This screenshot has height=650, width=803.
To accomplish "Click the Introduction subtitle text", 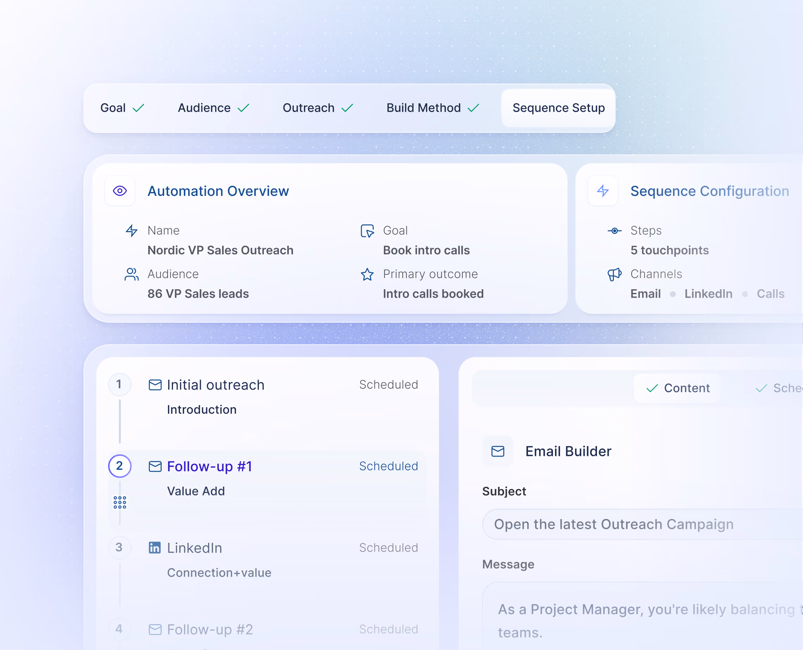I will [202, 410].
